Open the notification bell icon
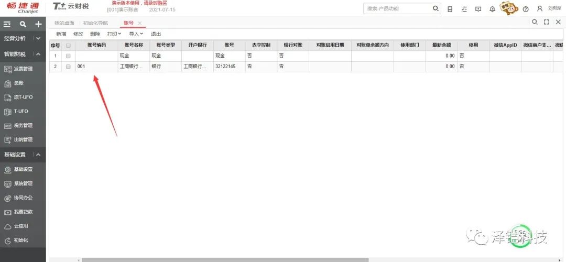 point(492,9)
